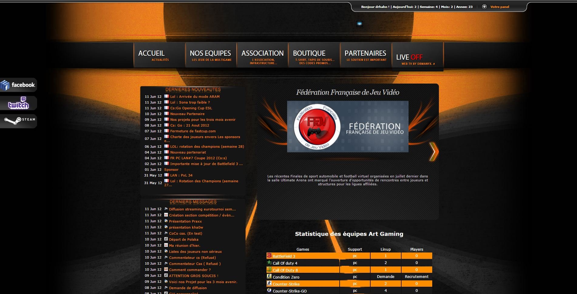The image size is (577, 294).
Task: Open the ASSOCIATION menu
Action: tap(263, 55)
